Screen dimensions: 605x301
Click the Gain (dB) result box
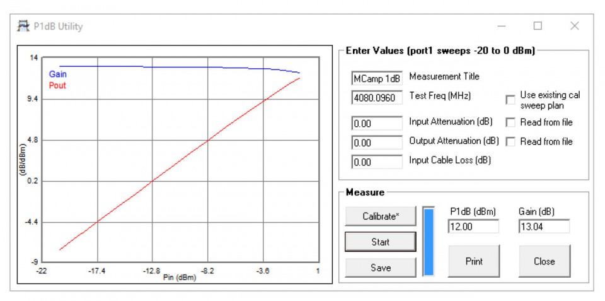[x=543, y=227]
